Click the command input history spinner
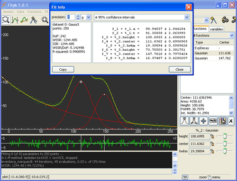Viewport: 237px width, 181px height. coord(175,171)
